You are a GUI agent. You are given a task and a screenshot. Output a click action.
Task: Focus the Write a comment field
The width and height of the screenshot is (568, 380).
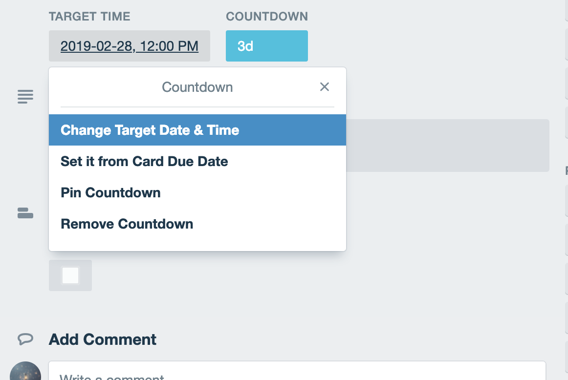click(297, 374)
